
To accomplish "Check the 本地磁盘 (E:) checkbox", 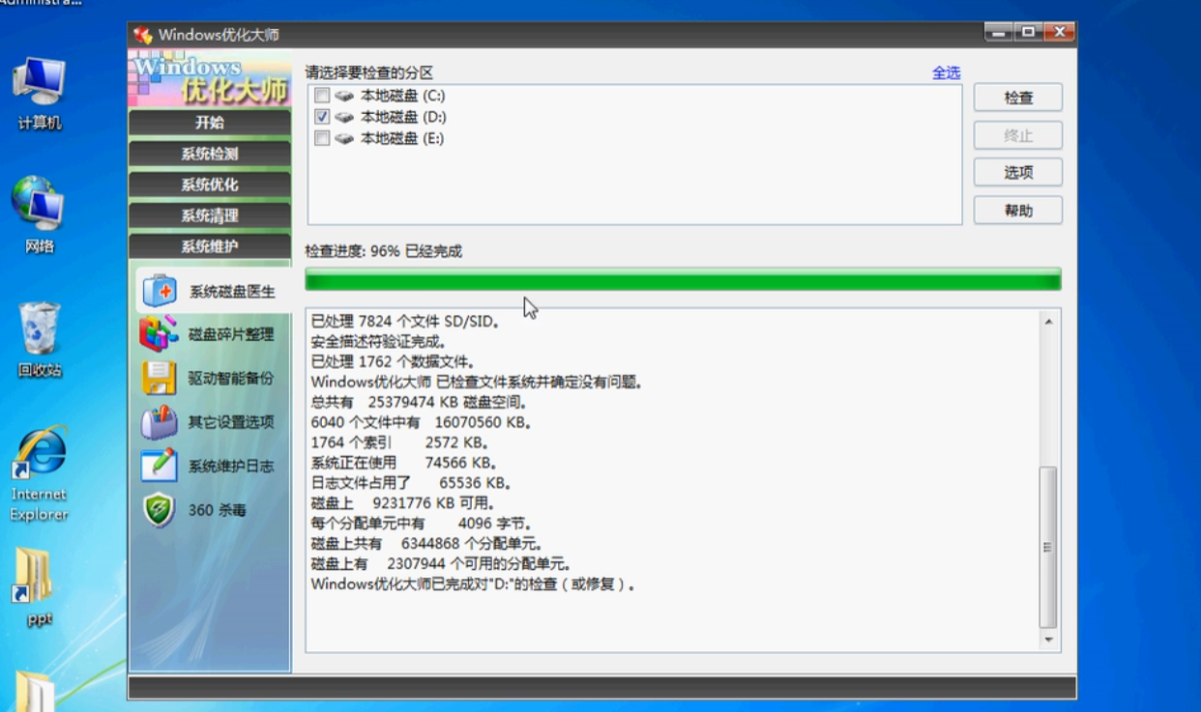I will coord(322,138).
